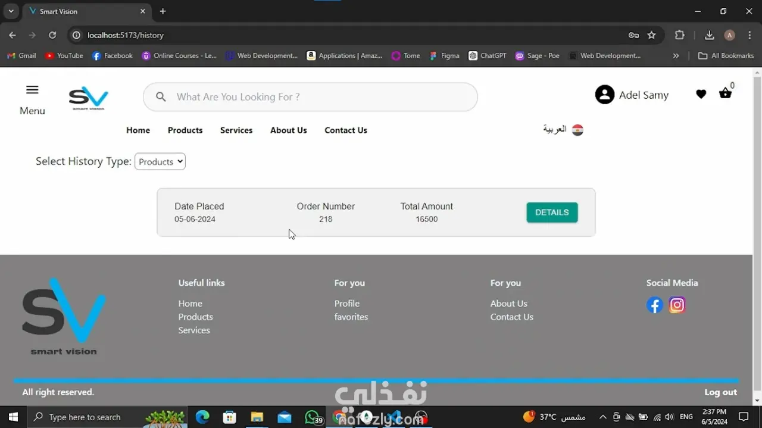The width and height of the screenshot is (762, 428).
Task: Click the Total Amount value 16500
Action: tap(427, 220)
